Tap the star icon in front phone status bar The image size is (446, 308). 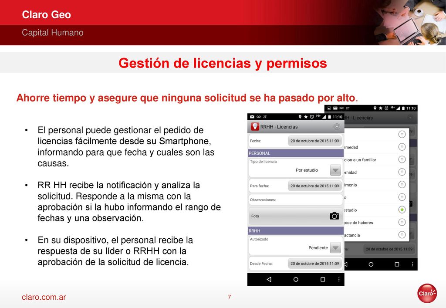pyautogui.click(x=306, y=117)
